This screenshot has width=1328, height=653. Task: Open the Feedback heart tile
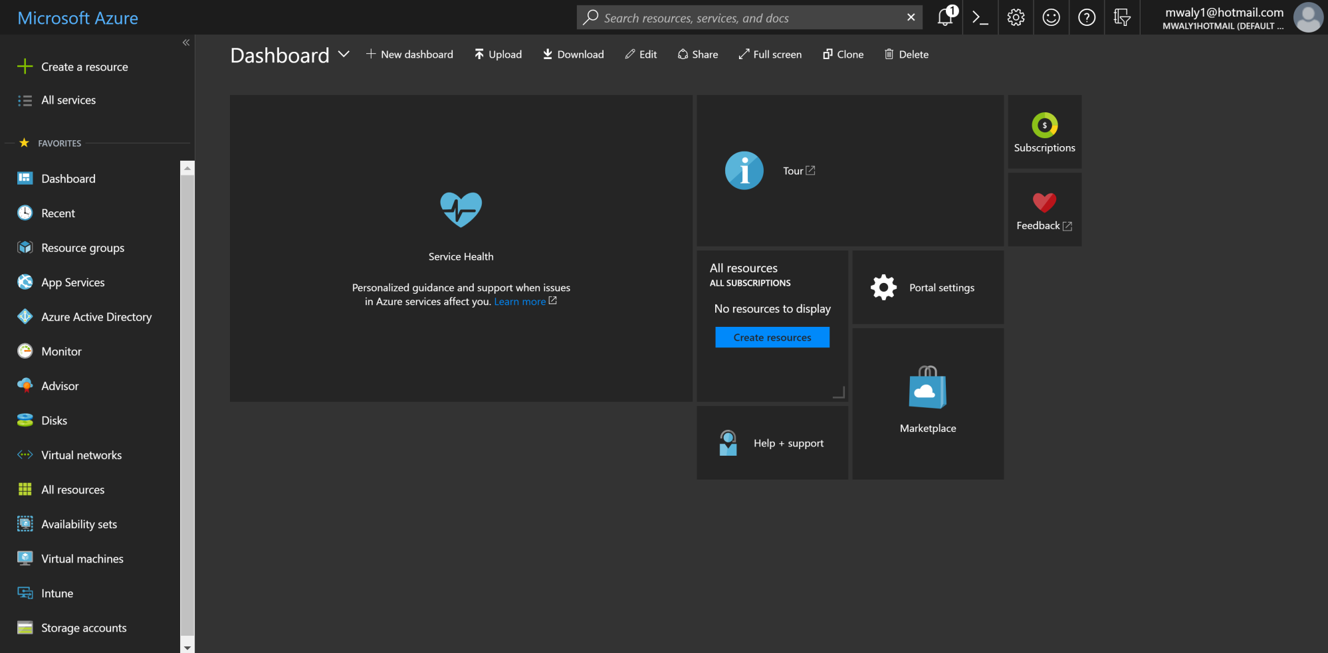coord(1044,210)
